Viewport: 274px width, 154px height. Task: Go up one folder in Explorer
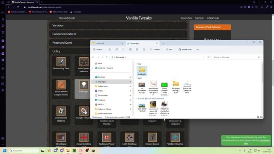pos(107,57)
